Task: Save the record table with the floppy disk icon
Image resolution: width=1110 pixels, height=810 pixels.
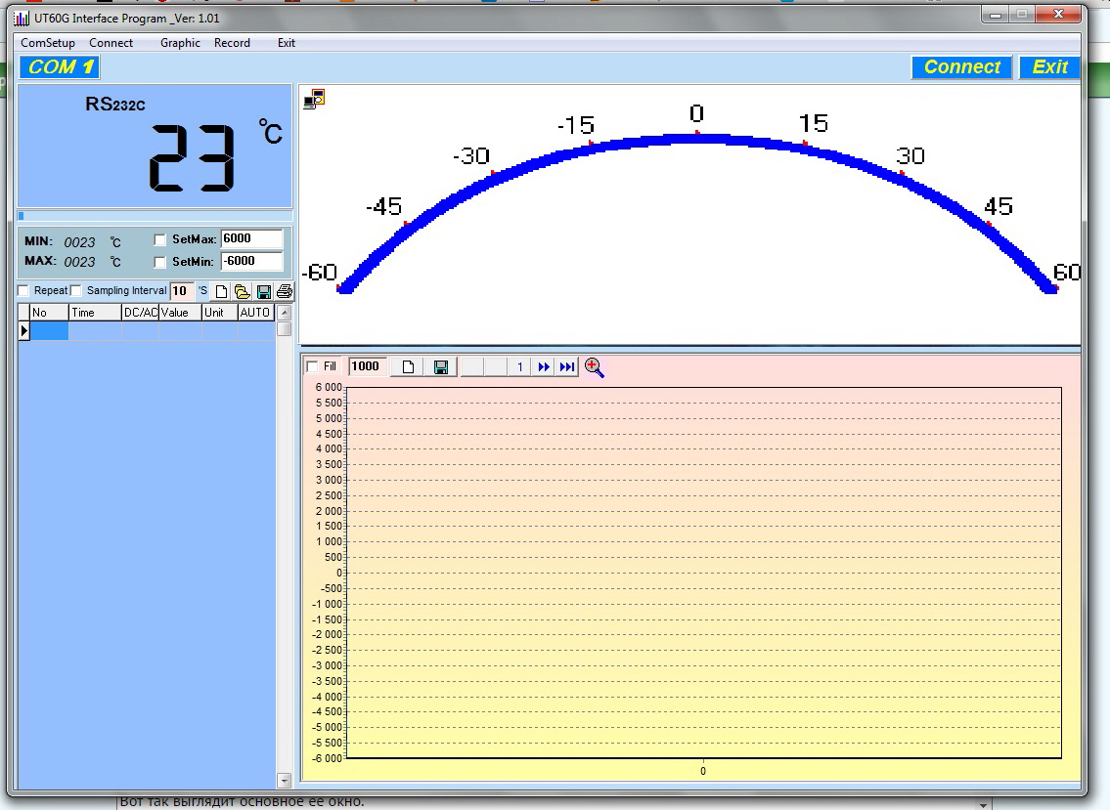Action: pyautogui.click(x=264, y=291)
